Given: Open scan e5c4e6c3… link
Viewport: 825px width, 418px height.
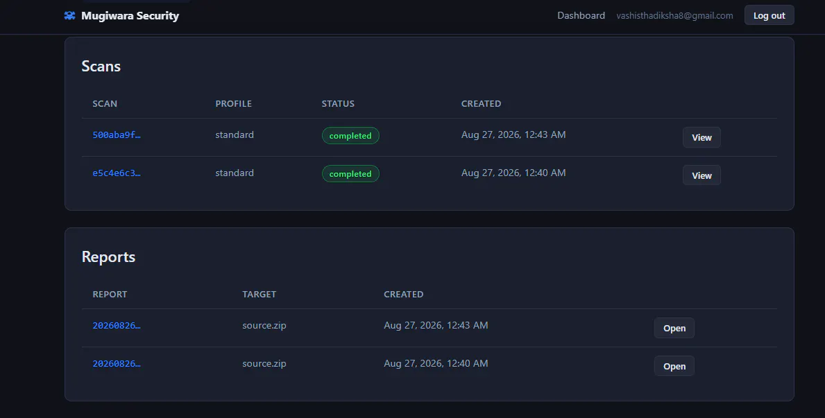Looking at the screenshot, I should coord(117,173).
